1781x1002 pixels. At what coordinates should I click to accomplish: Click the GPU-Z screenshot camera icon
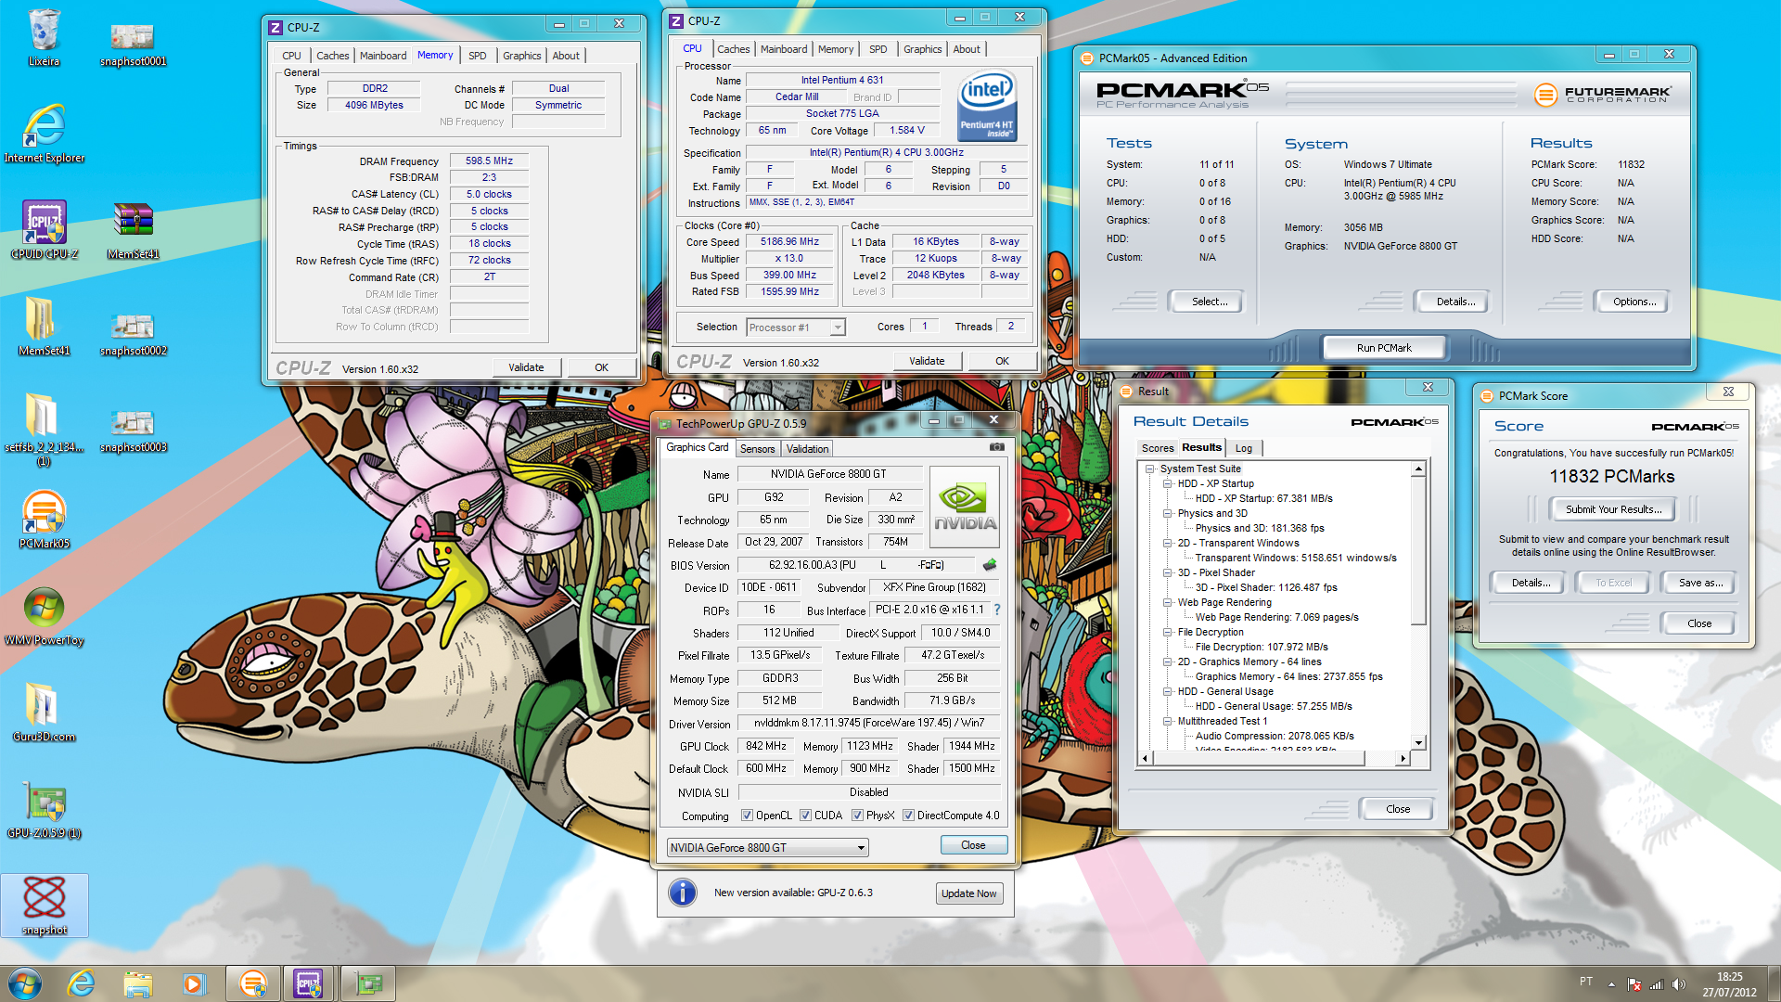[996, 447]
